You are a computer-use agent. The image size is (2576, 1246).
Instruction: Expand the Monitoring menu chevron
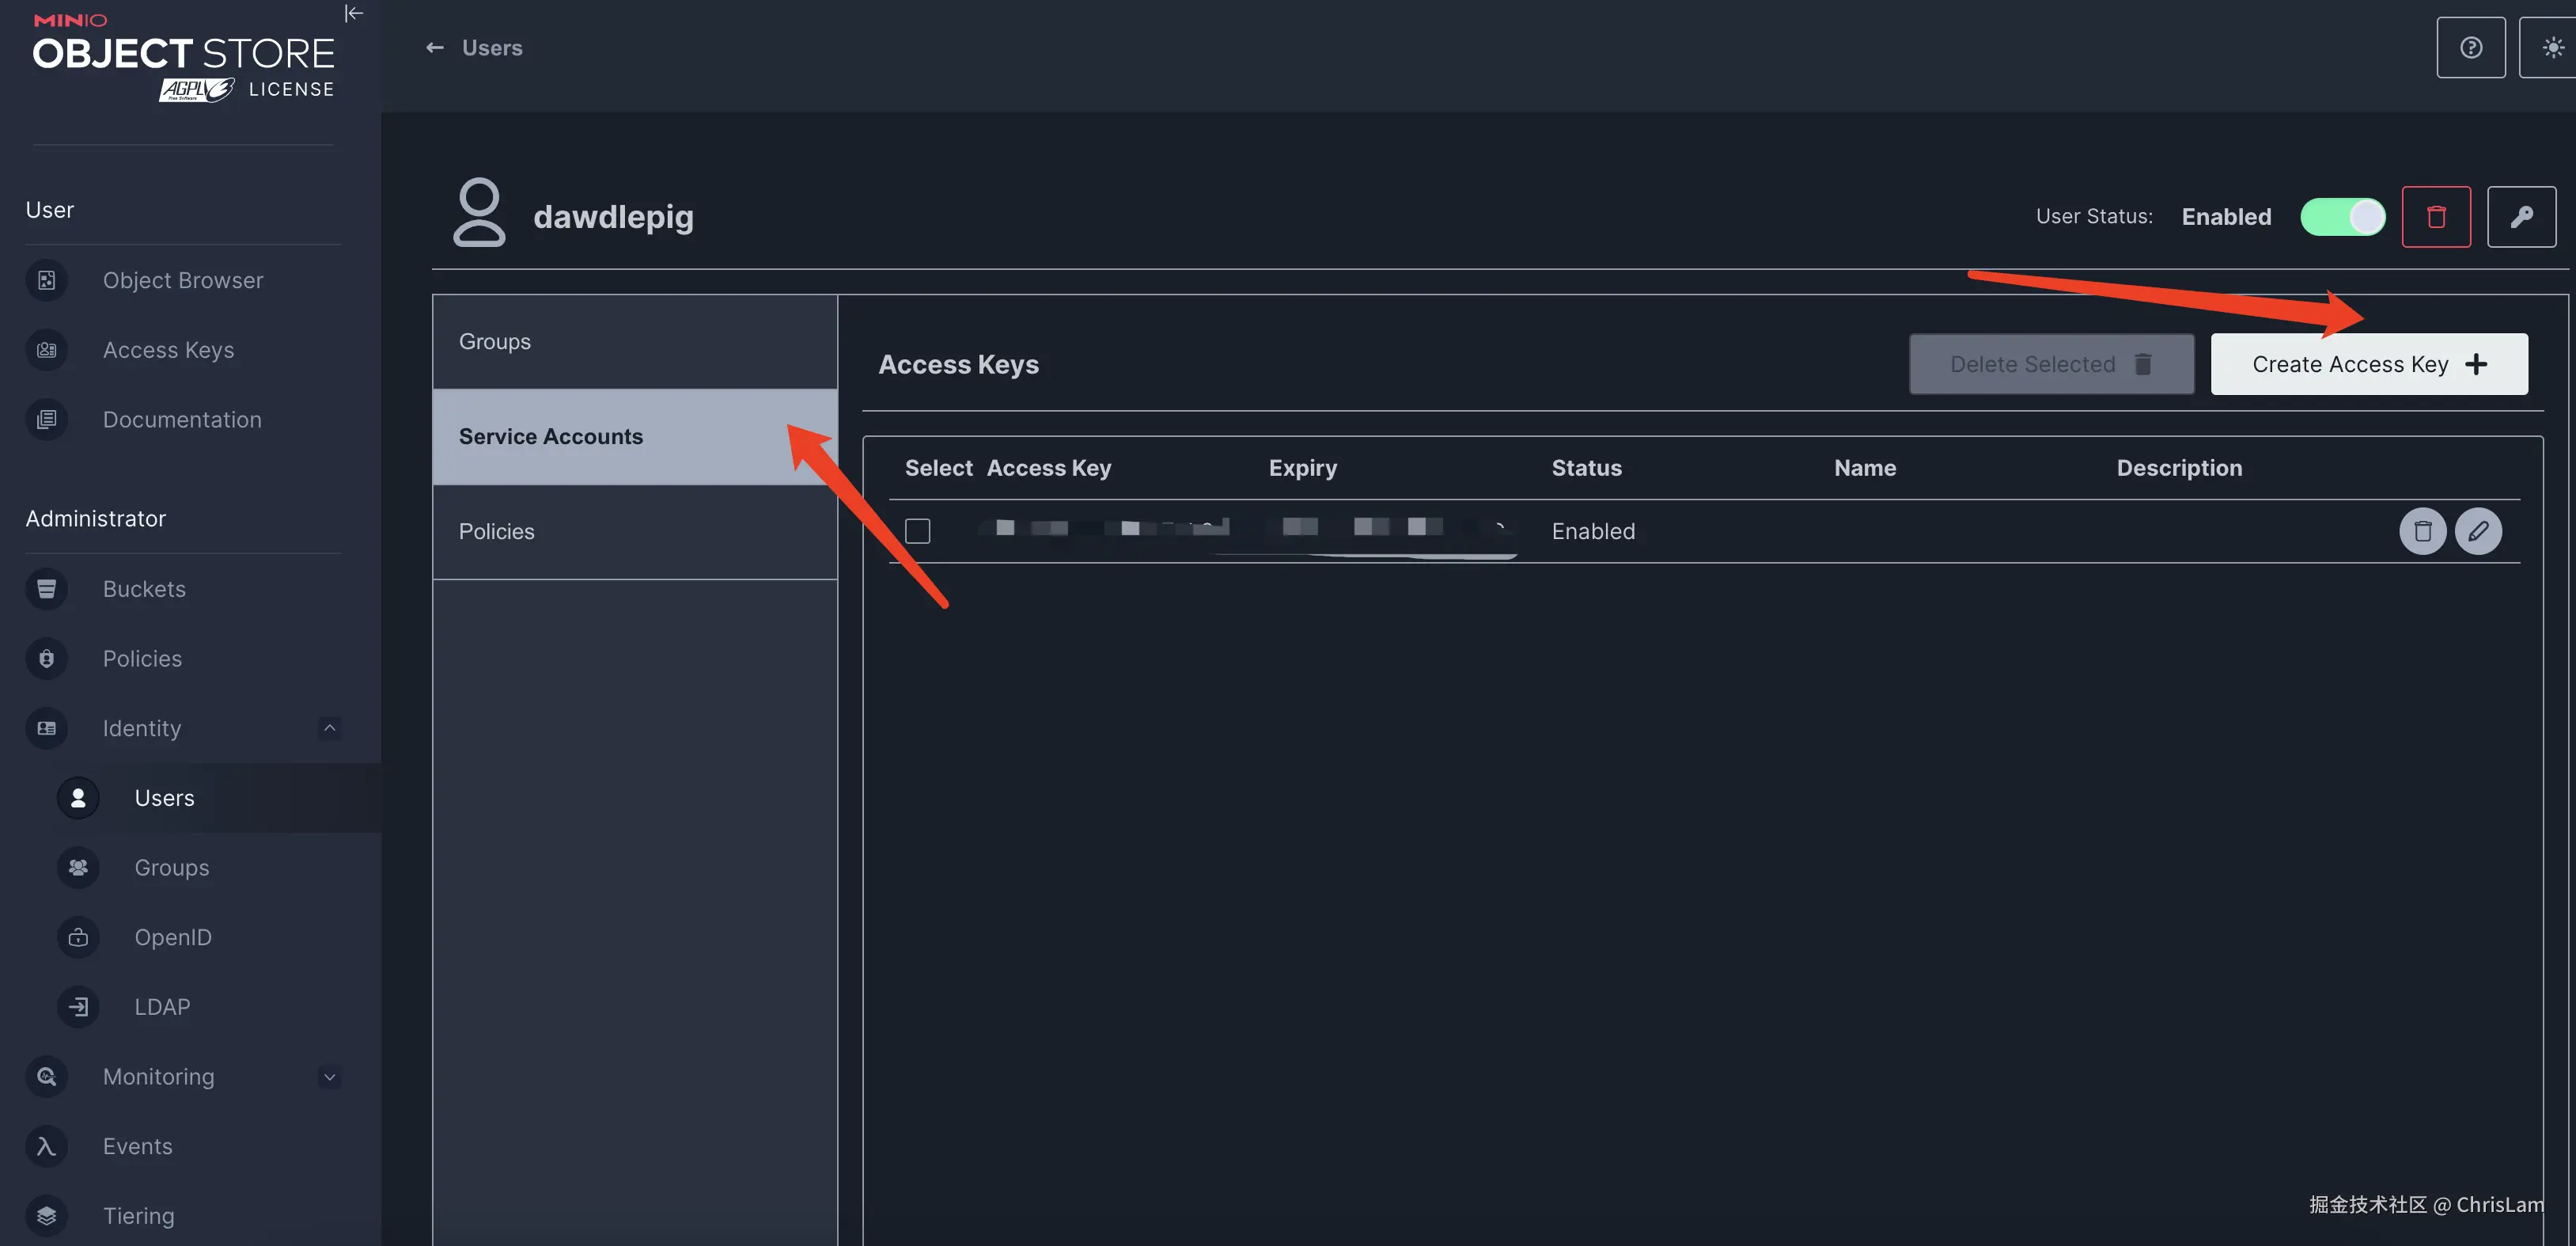pos(329,1077)
